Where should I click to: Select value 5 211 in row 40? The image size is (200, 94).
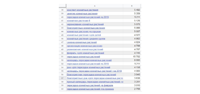click(x=132, y=17)
